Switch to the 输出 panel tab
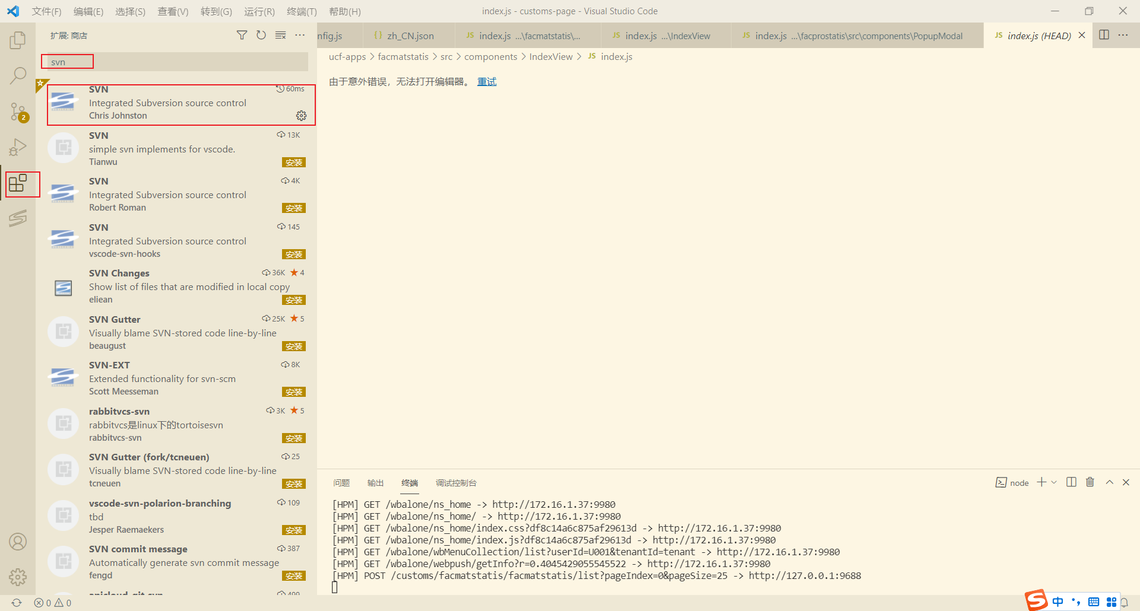 pyautogui.click(x=375, y=483)
